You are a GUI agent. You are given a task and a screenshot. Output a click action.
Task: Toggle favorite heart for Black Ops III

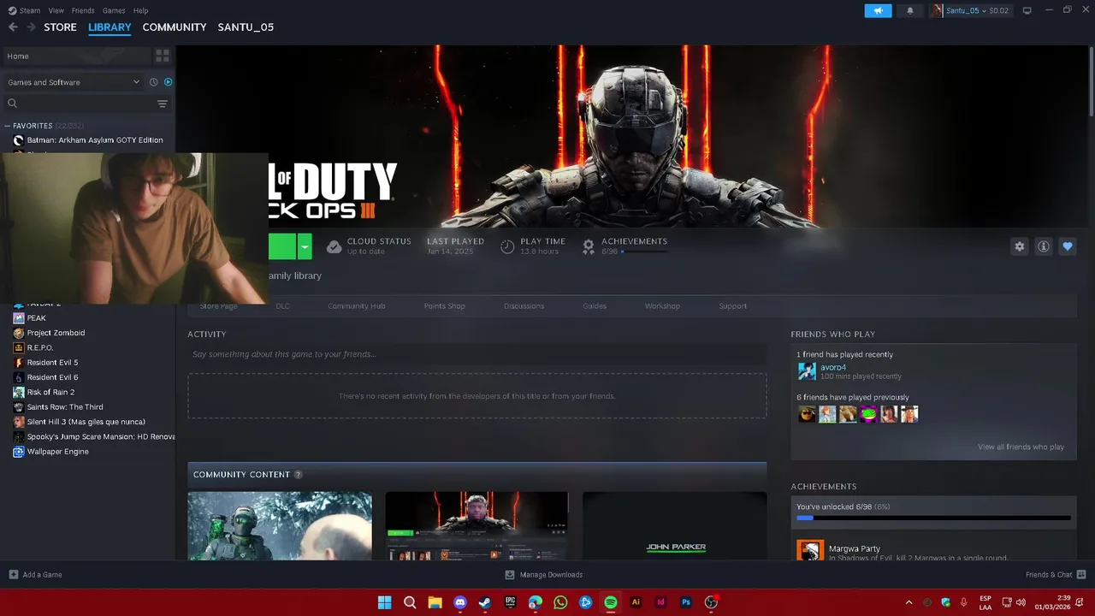pyautogui.click(x=1067, y=246)
